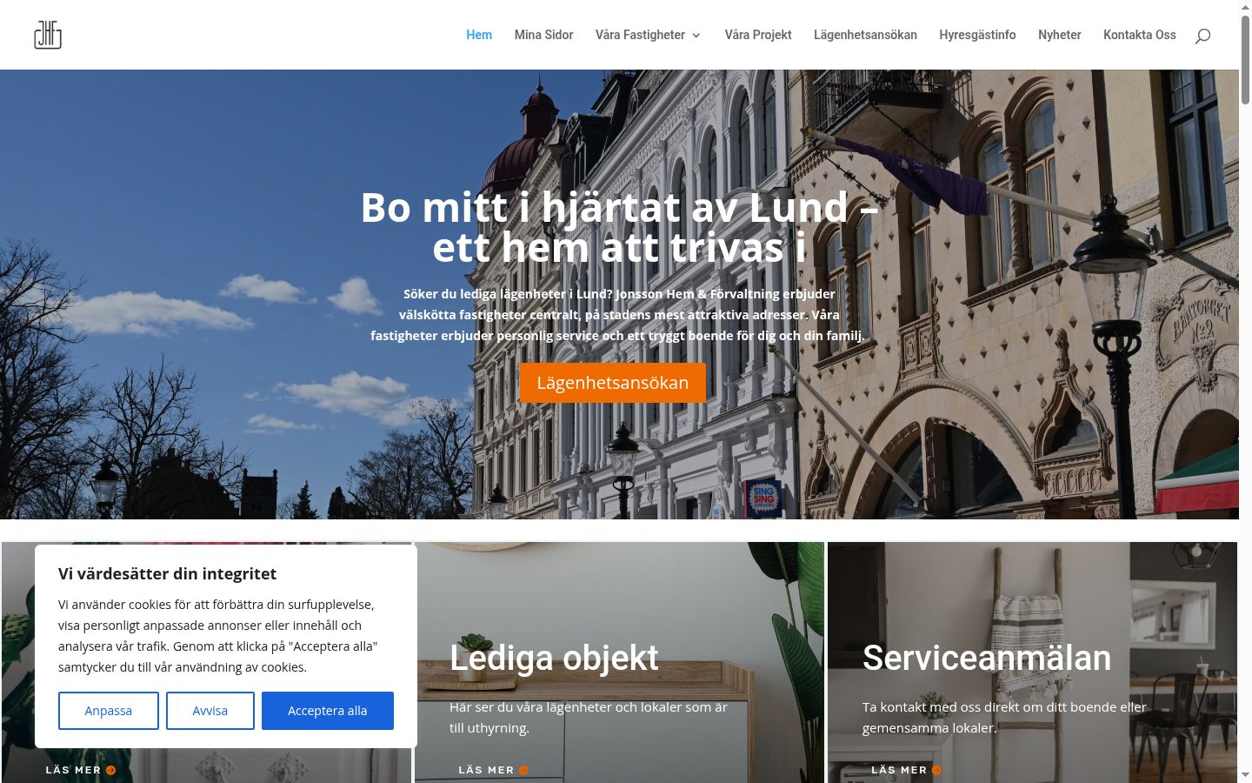Viewport: 1252px width, 783px height.
Task: Follow the LÄS MER link on the leftmost card
Action: coord(73,770)
